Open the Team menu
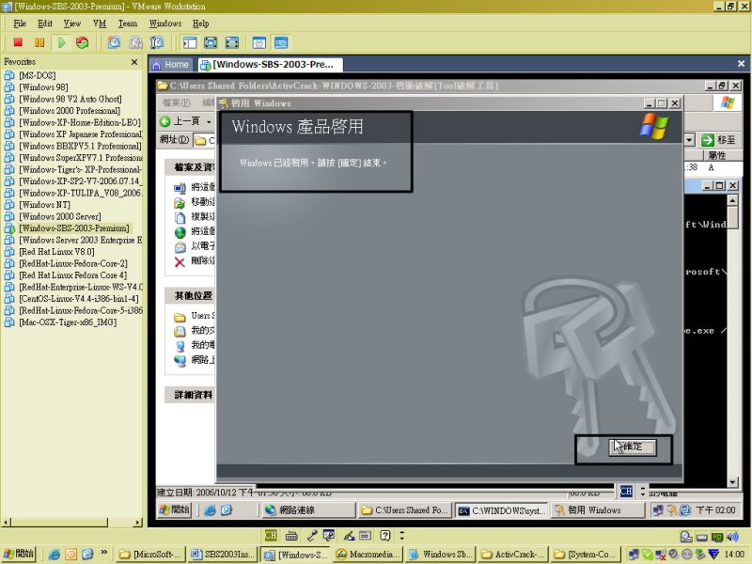The image size is (752, 564). [x=128, y=23]
